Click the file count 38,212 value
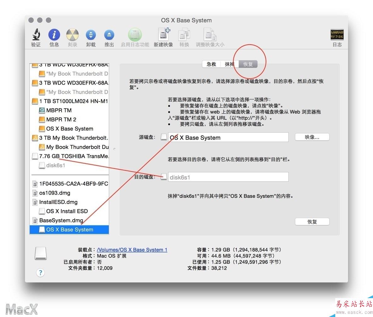373x317 pixels. pyautogui.click(x=219, y=268)
